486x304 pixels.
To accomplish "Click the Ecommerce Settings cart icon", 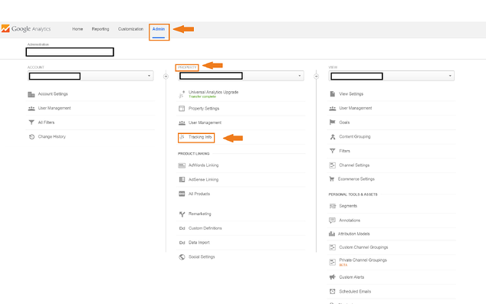I will pos(332,179).
